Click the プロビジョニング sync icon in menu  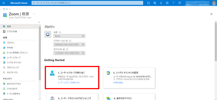point(4,68)
